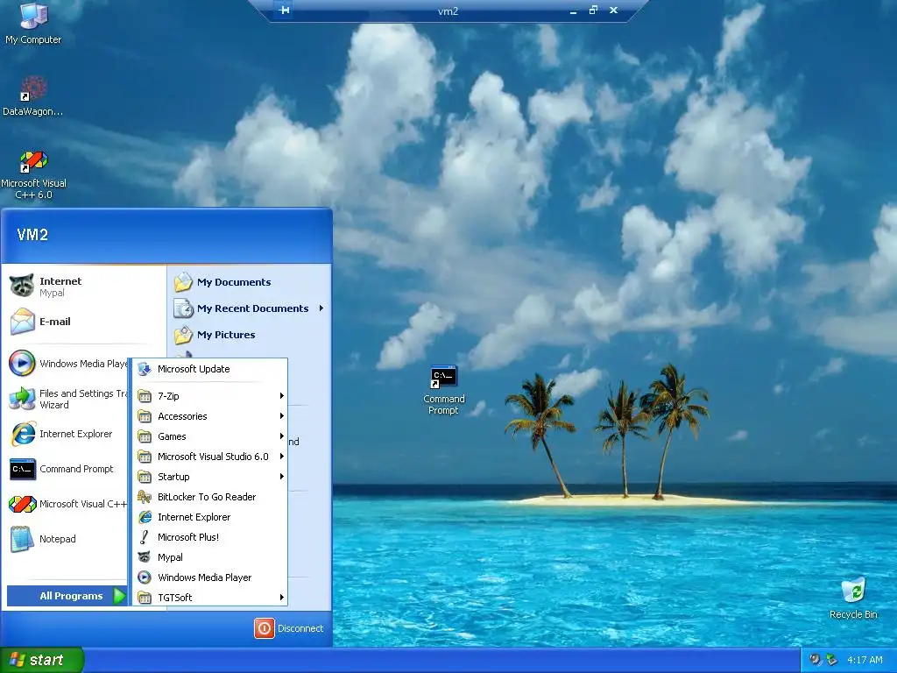Click the clock showing 4:17 AM

[865, 660]
